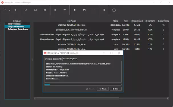Click the '118 MiB' downloaded cell
This screenshot has width=173, height=107.
(x=137, y=49)
